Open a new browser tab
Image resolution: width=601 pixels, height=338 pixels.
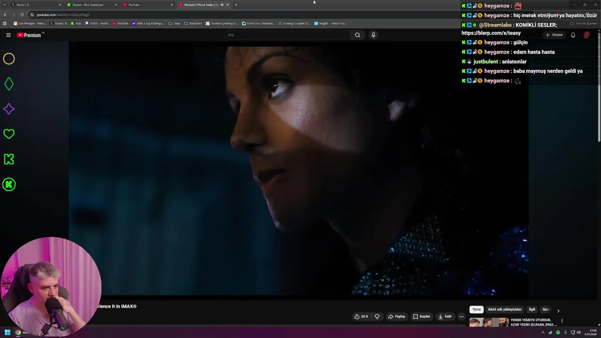236,5
